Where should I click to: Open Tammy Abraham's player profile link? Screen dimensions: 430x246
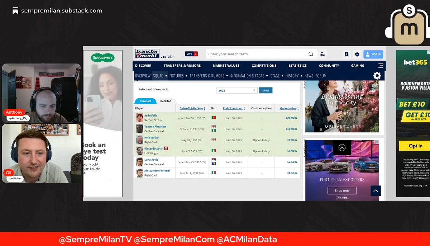pyautogui.click(x=155, y=127)
